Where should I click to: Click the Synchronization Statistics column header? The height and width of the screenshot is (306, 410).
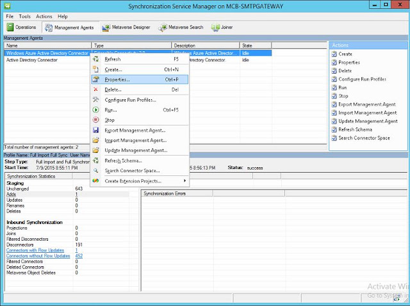38,177
